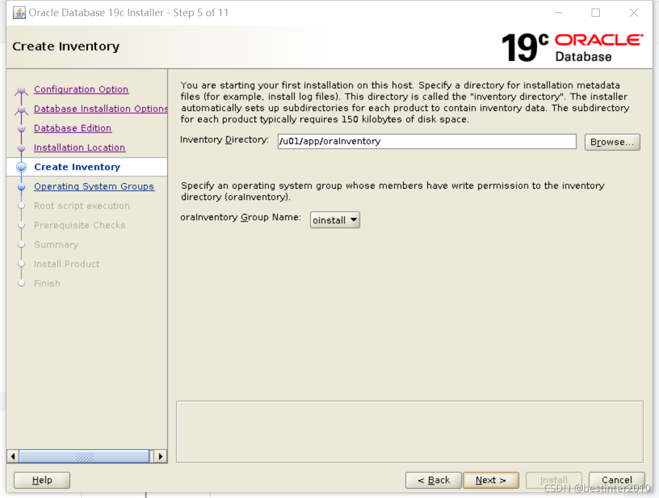Click the Database Edition step bullet icon
Screen dimensions: 659x498
tap(22, 129)
